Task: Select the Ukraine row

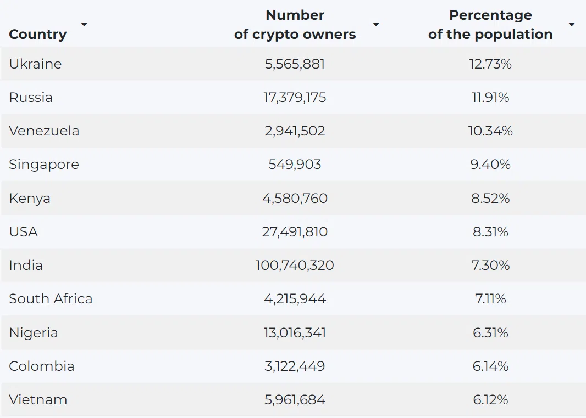Action: tap(293, 64)
